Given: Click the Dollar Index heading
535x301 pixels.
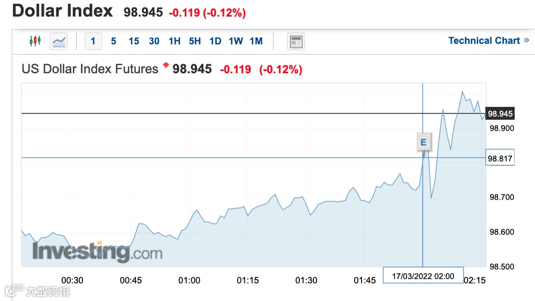Looking at the screenshot, I should (63, 11).
